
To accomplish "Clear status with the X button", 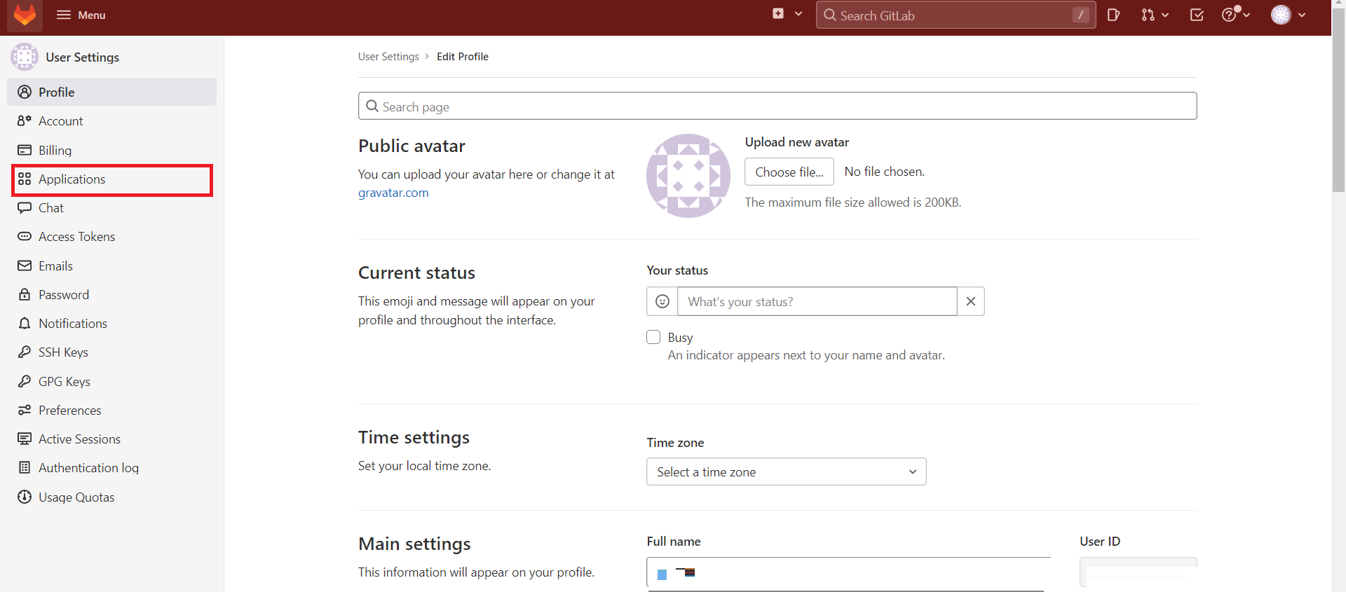I will [970, 301].
